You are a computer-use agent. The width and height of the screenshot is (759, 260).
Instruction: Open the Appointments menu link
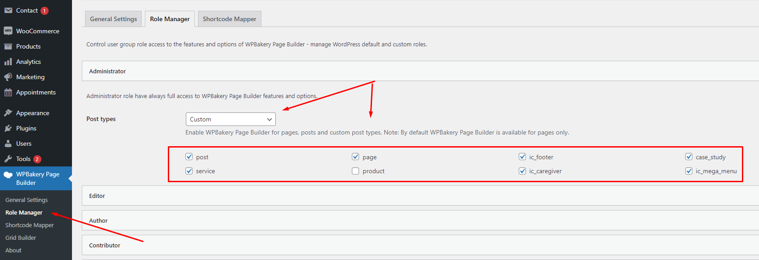pyautogui.click(x=36, y=92)
